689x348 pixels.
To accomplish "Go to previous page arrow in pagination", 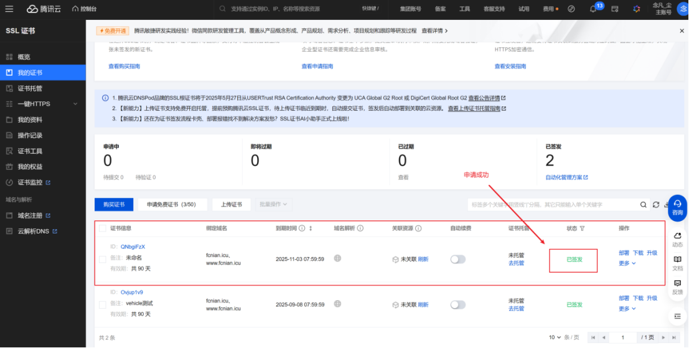I will [604, 337].
